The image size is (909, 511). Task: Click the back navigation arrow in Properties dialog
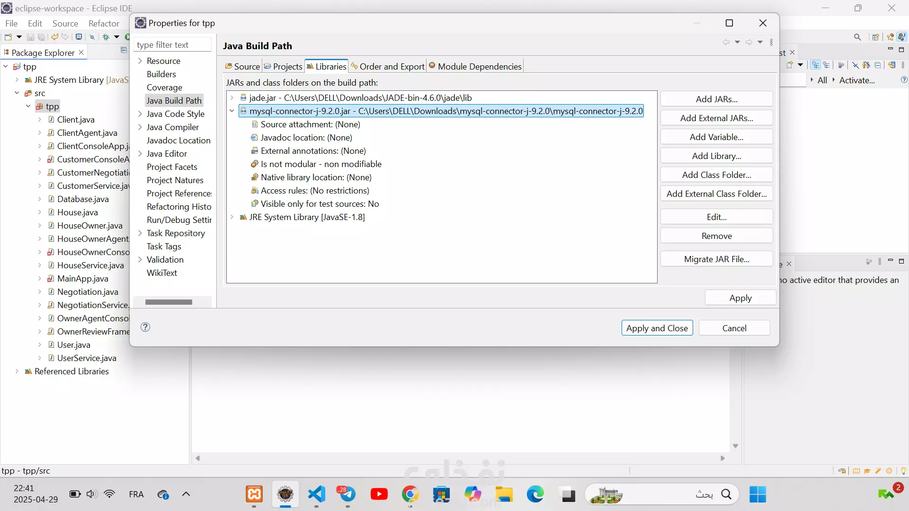[x=726, y=42]
